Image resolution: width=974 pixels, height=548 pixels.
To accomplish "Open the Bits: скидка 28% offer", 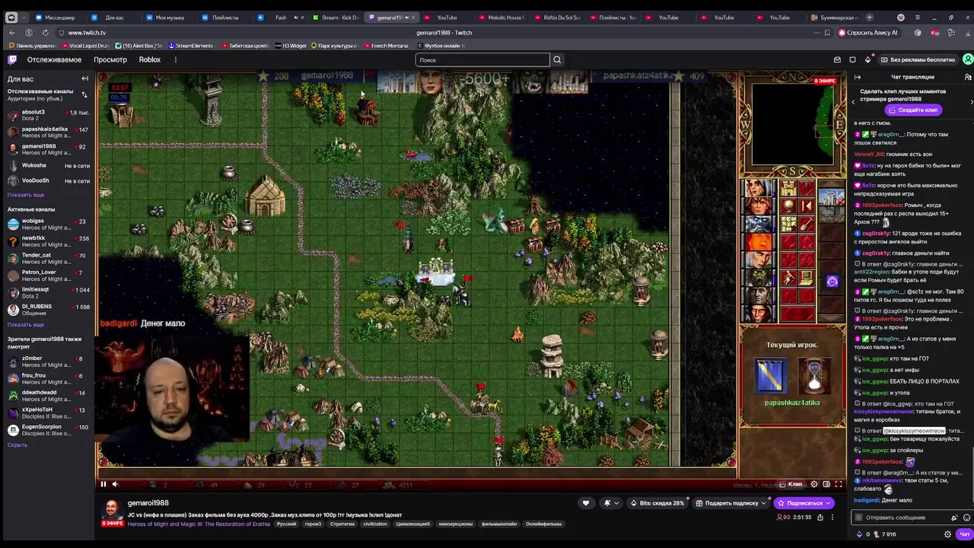I will point(657,503).
